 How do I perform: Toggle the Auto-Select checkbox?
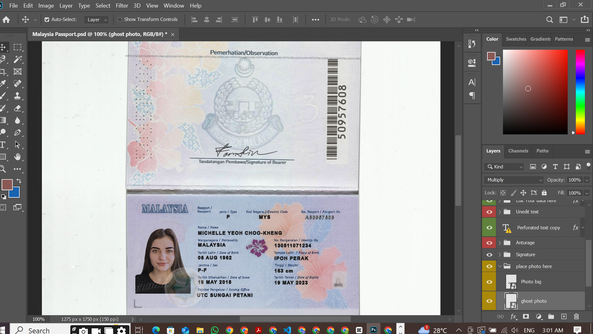[x=47, y=20]
